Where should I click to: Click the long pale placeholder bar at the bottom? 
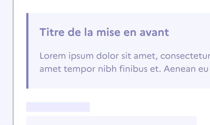click(112, 121)
